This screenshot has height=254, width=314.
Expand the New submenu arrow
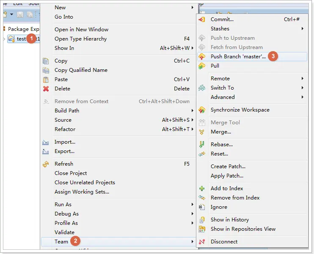pyautogui.click(x=192, y=8)
